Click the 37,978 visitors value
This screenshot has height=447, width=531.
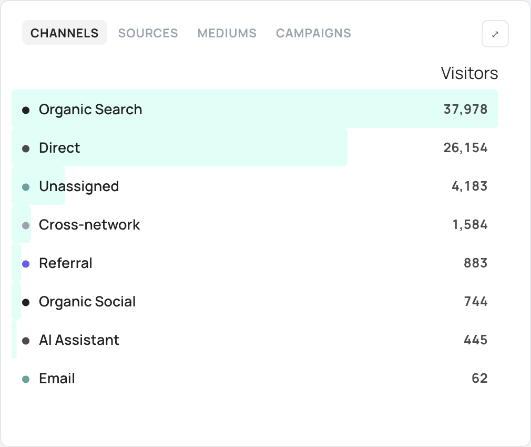click(465, 109)
